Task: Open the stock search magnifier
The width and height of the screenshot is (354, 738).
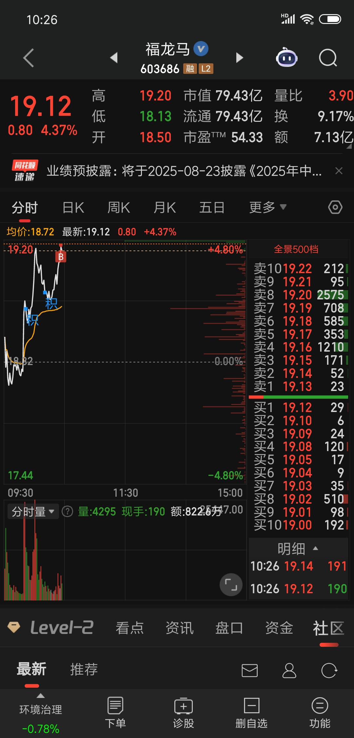Action: coord(328,58)
